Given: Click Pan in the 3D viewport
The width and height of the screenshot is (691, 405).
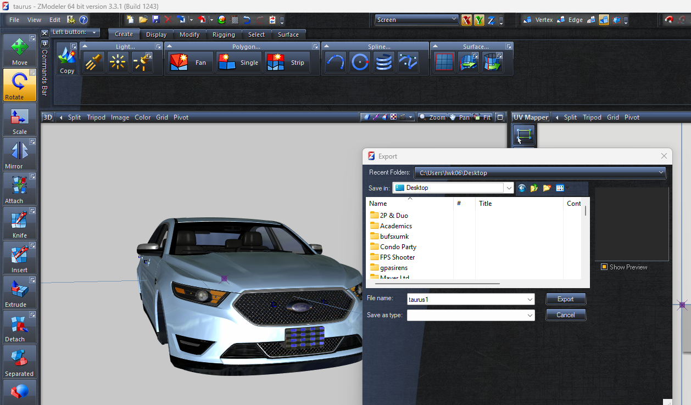Looking at the screenshot, I should click(x=460, y=117).
